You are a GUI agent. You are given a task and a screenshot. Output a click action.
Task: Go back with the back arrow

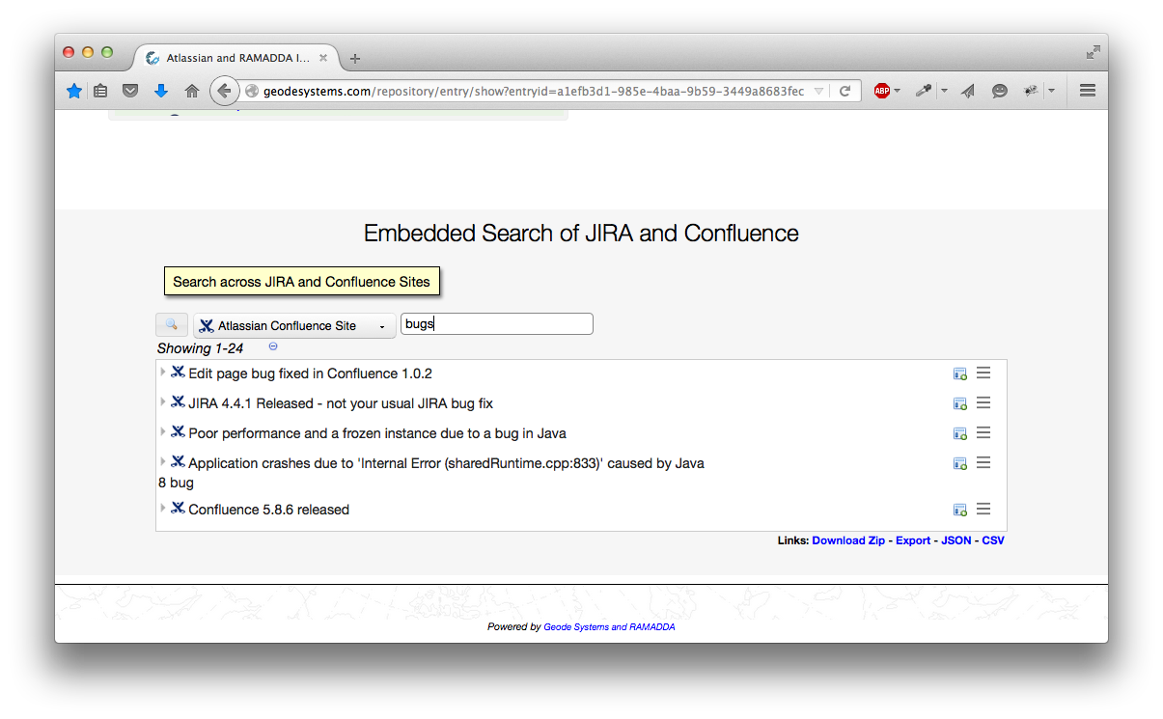[224, 91]
